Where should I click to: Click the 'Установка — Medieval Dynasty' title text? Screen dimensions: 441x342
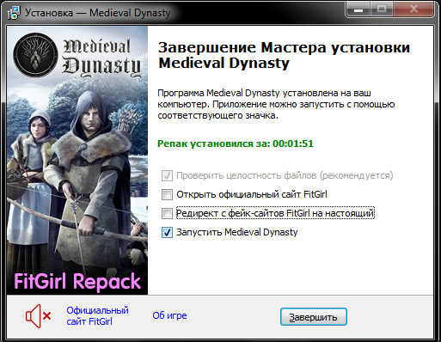pyautogui.click(x=98, y=13)
